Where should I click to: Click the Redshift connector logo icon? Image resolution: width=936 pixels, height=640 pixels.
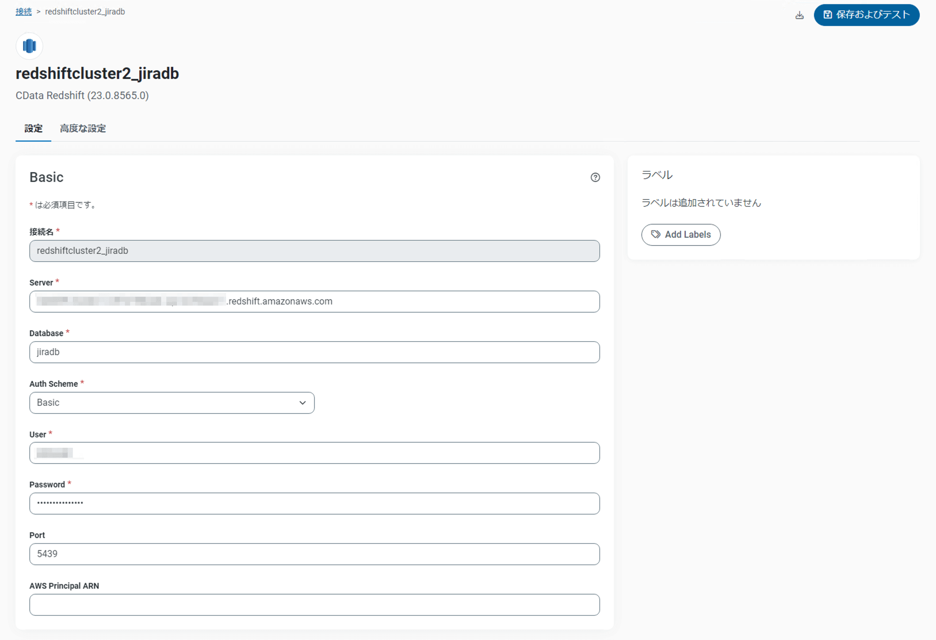click(x=29, y=46)
